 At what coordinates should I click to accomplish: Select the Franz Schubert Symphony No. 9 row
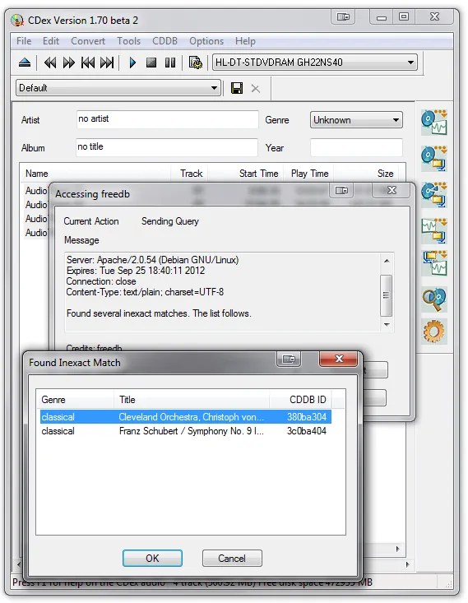185,431
